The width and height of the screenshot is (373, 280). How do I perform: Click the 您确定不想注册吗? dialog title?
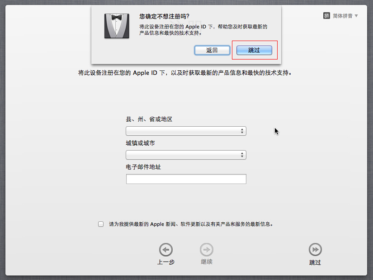[165, 16]
